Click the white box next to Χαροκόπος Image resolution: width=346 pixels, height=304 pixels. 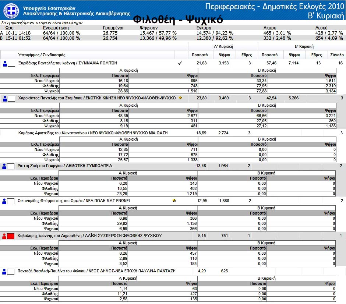coord(11,99)
